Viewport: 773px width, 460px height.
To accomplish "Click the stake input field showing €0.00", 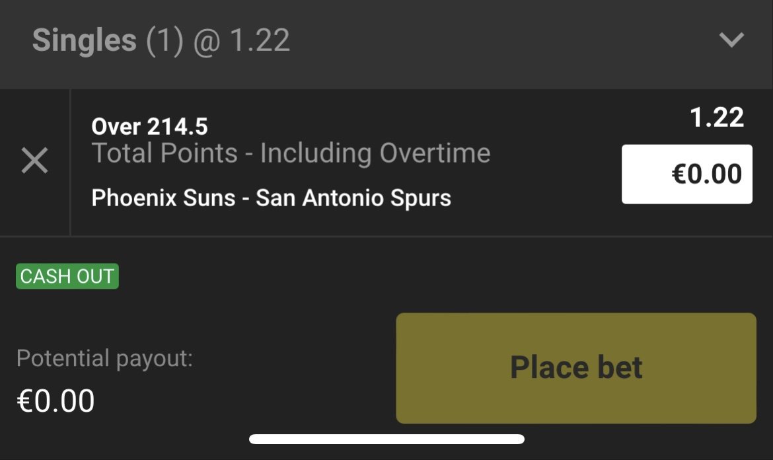I will [686, 174].
